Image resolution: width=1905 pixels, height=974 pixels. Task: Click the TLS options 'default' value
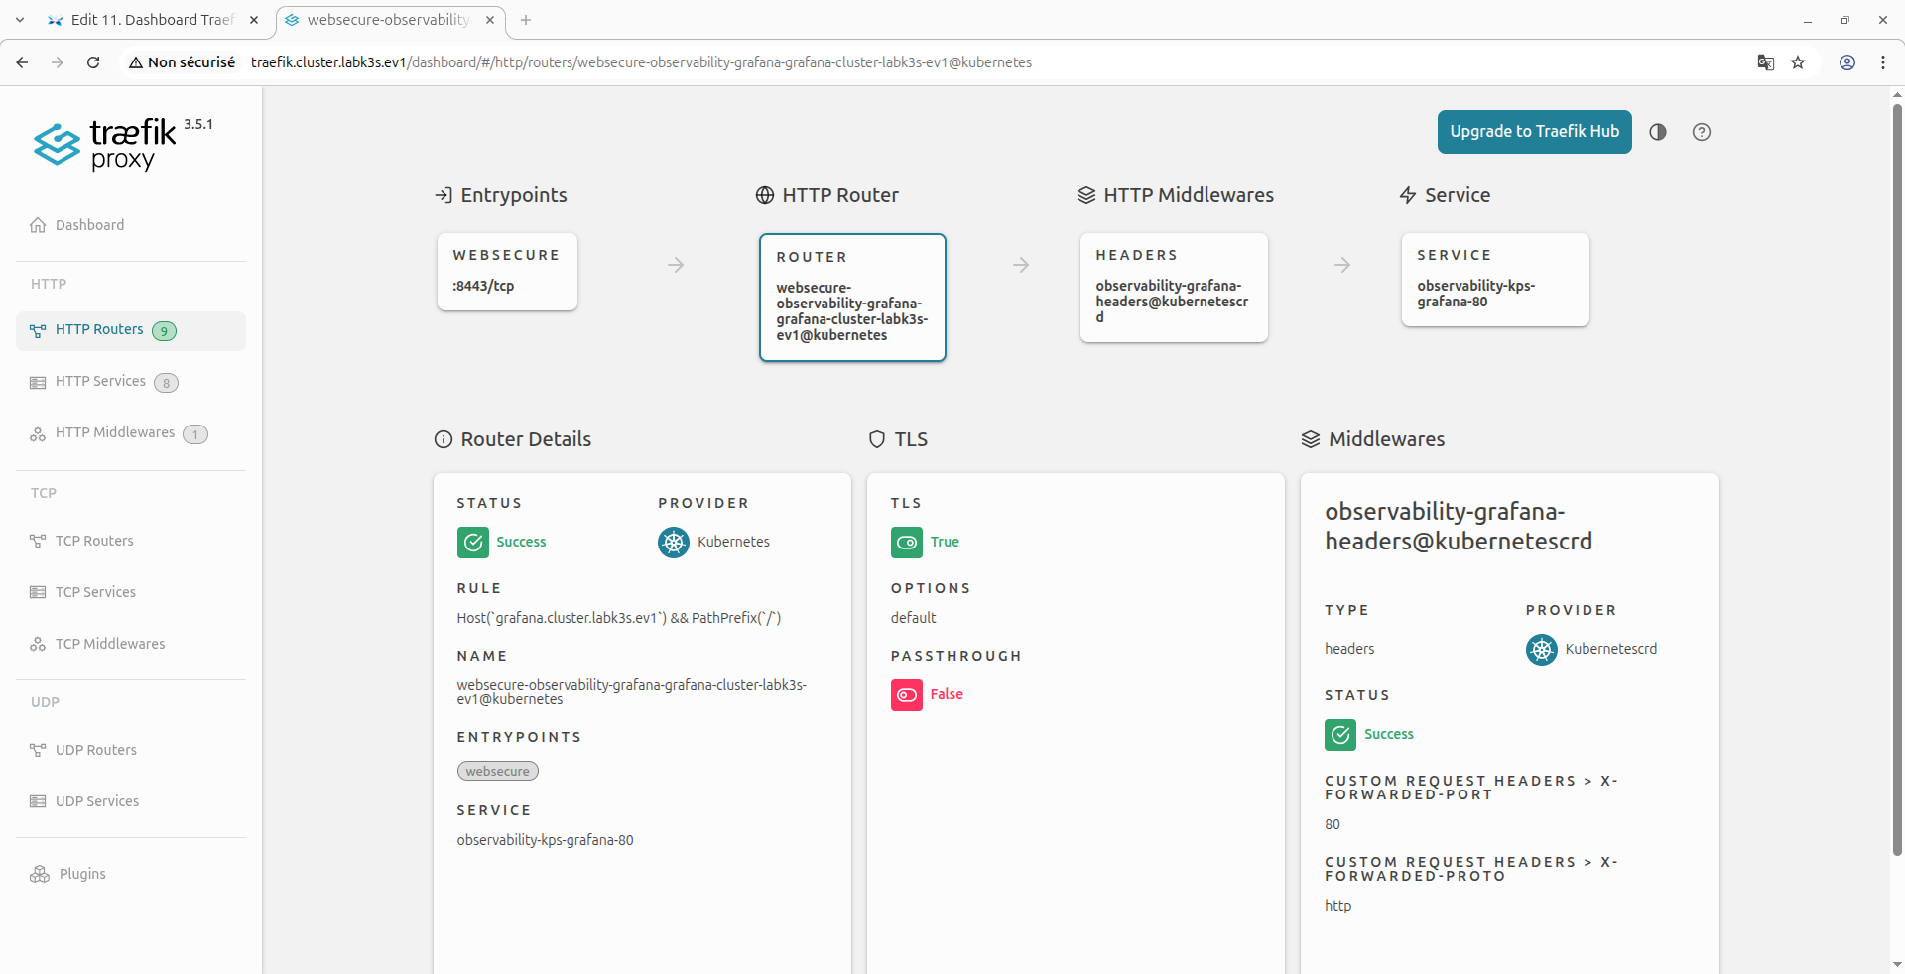[x=913, y=619]
